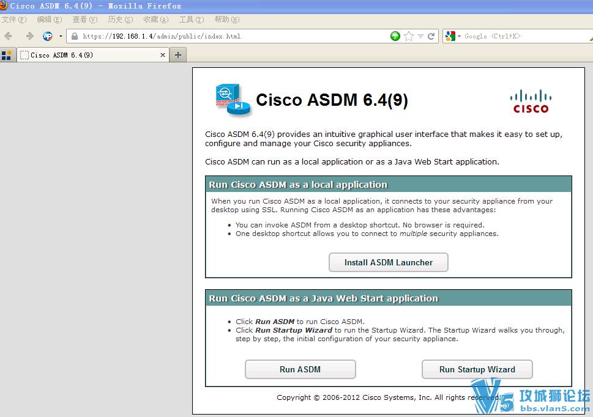Open the 查看 (View) menu
The width and height of the screenshot is (593, 417).
click(x=85, y=20)
